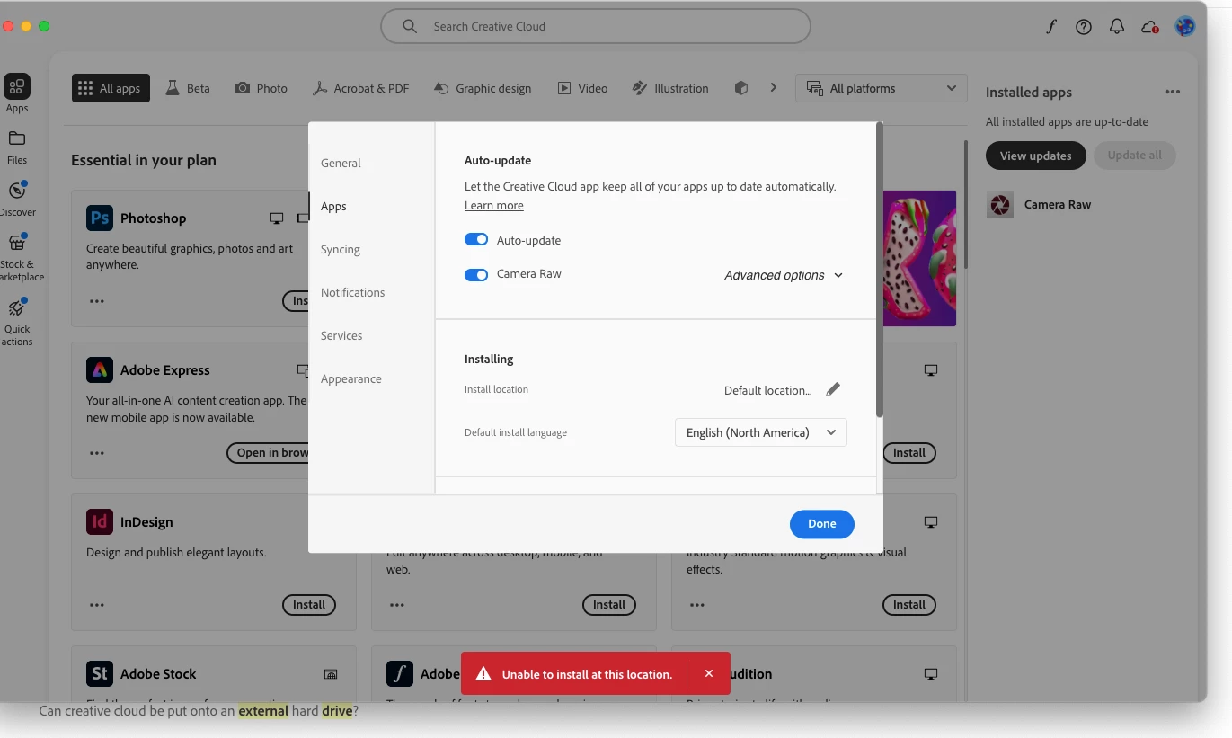Image resolution: width=1232 pixels, height=738 pixels.
Task: Open more options for InDesign card
Action: point(97,605)
